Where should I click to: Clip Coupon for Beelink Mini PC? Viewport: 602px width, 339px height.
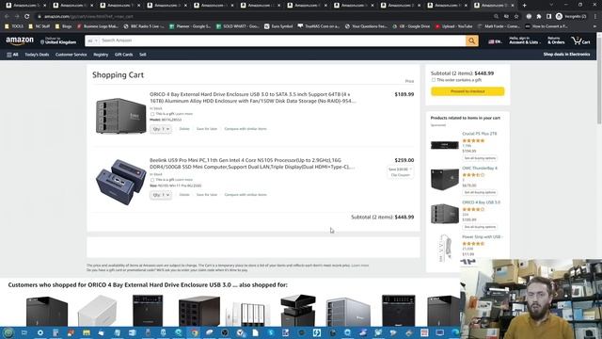click(401, 175)
